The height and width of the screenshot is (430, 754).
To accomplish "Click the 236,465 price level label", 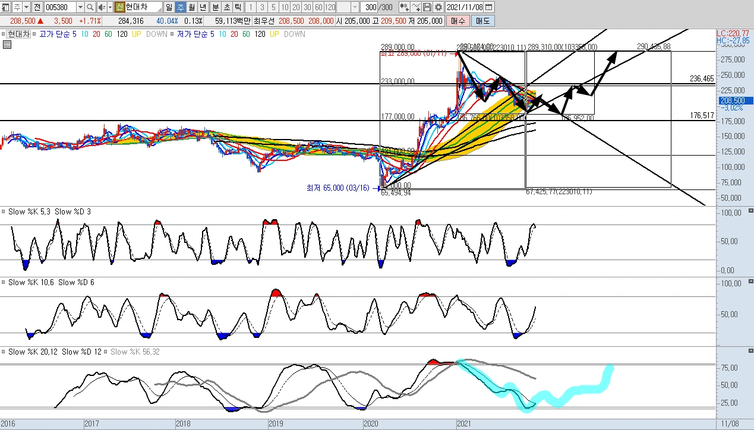I will click(702, 78).
